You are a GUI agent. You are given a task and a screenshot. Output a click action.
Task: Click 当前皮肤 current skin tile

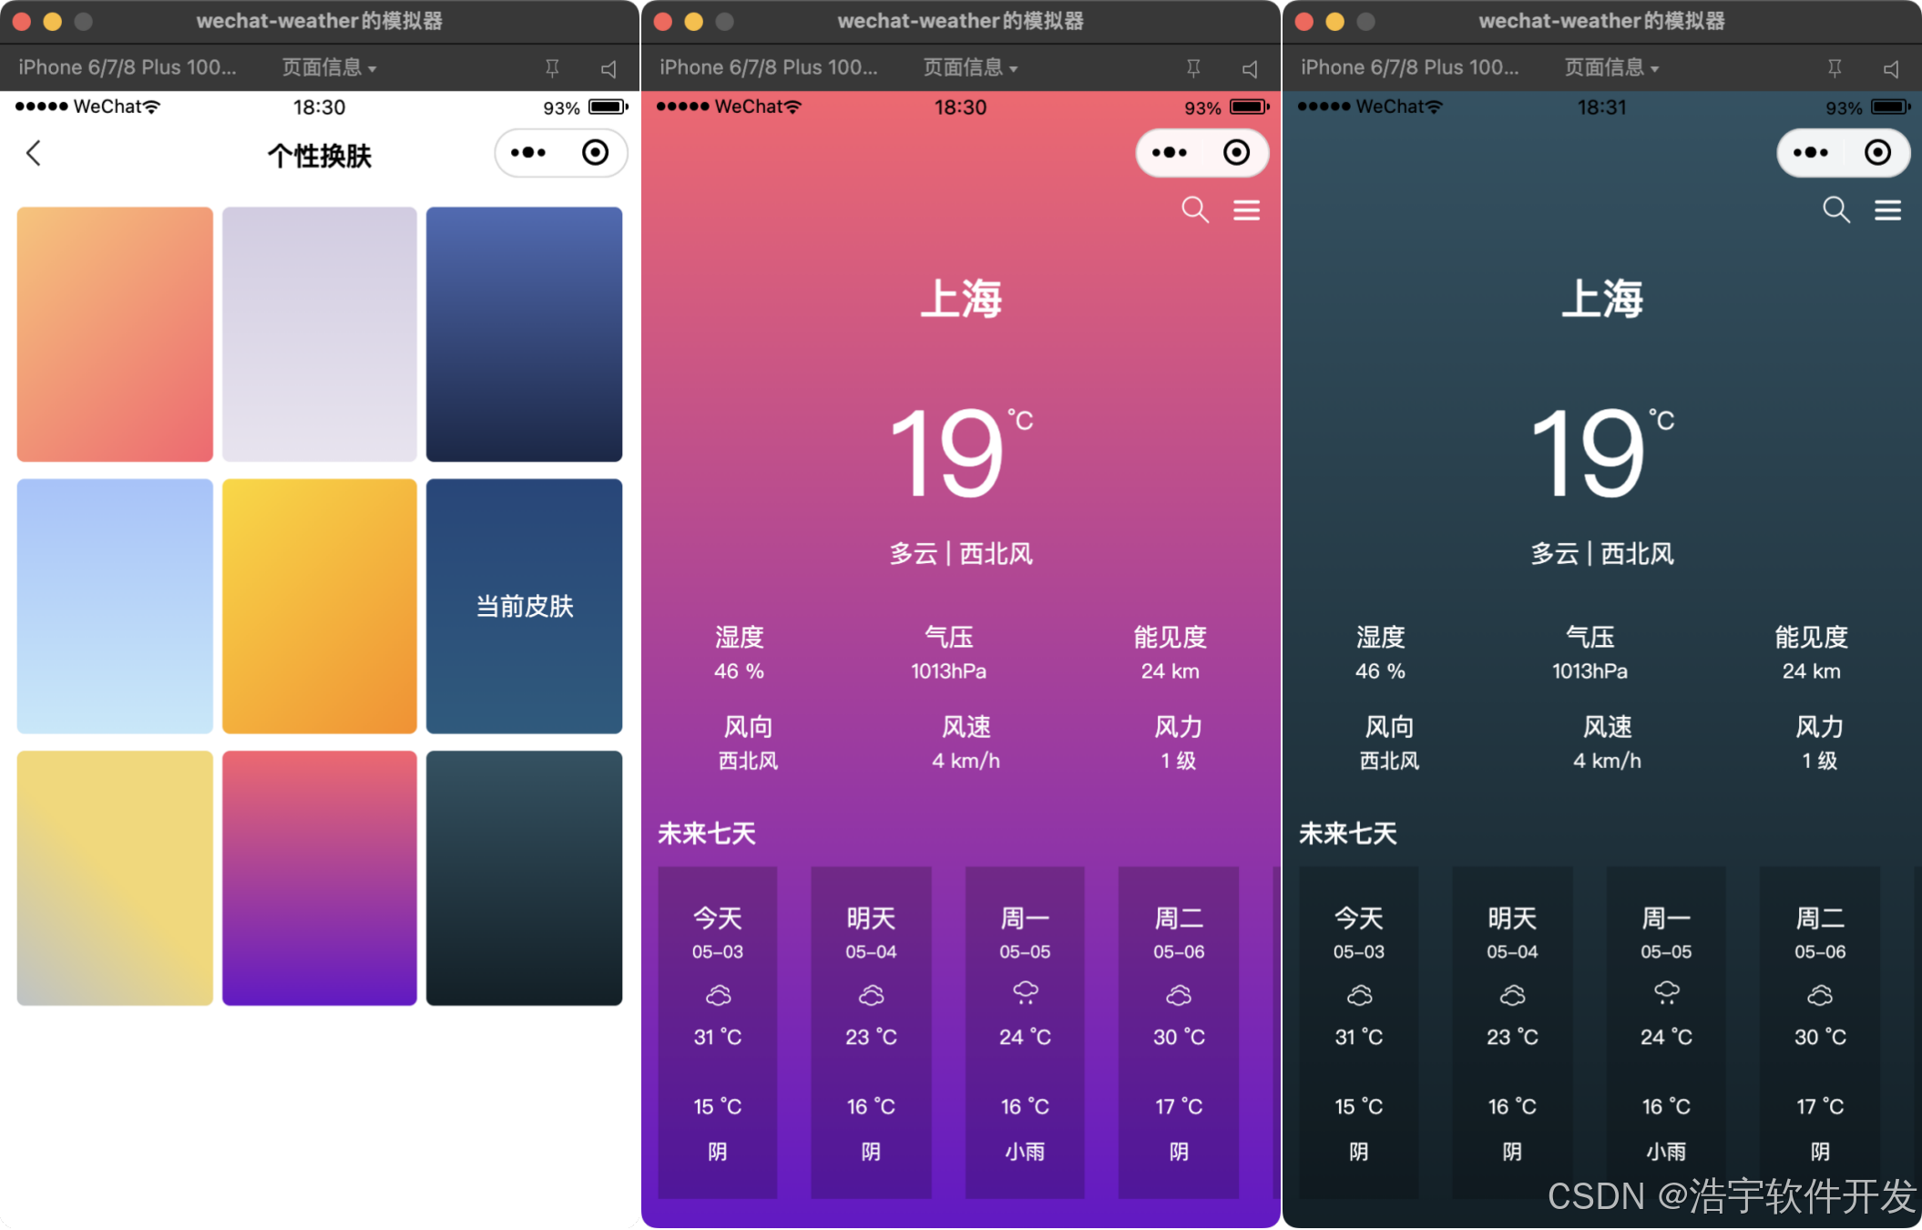click(x=524, y=606)
